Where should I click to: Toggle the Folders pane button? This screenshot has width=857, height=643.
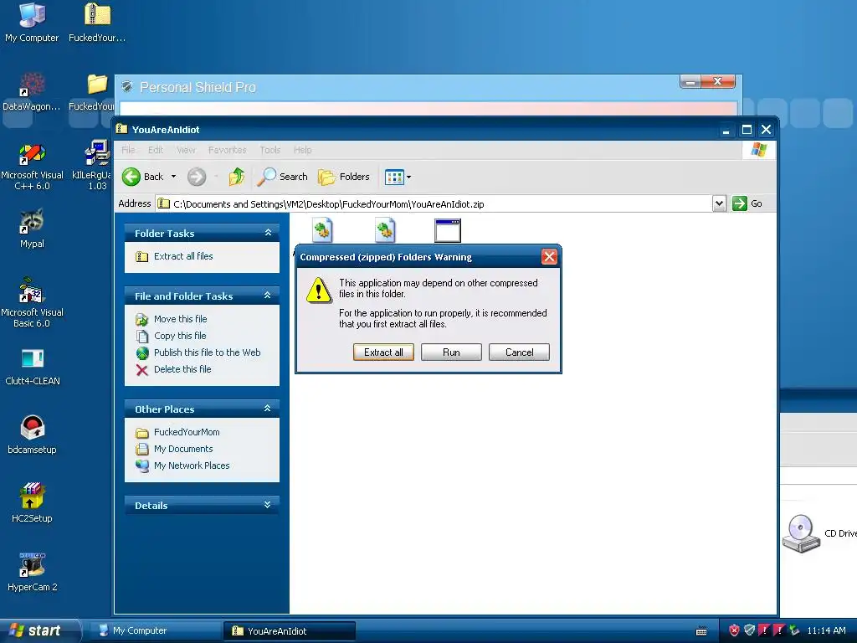(x=344, y=177)
